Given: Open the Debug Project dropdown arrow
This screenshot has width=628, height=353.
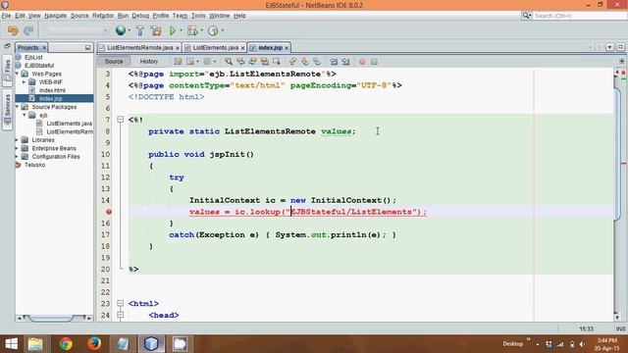Looking at the screenshot, I should pyautogui.click(x=201, y=30).
